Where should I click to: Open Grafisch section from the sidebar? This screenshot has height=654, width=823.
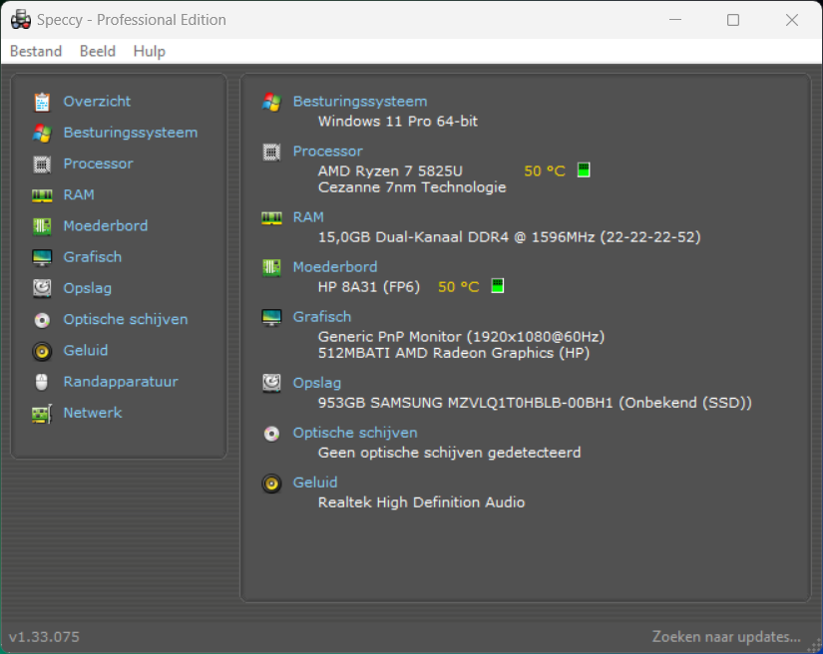click(x=93, y=257)
